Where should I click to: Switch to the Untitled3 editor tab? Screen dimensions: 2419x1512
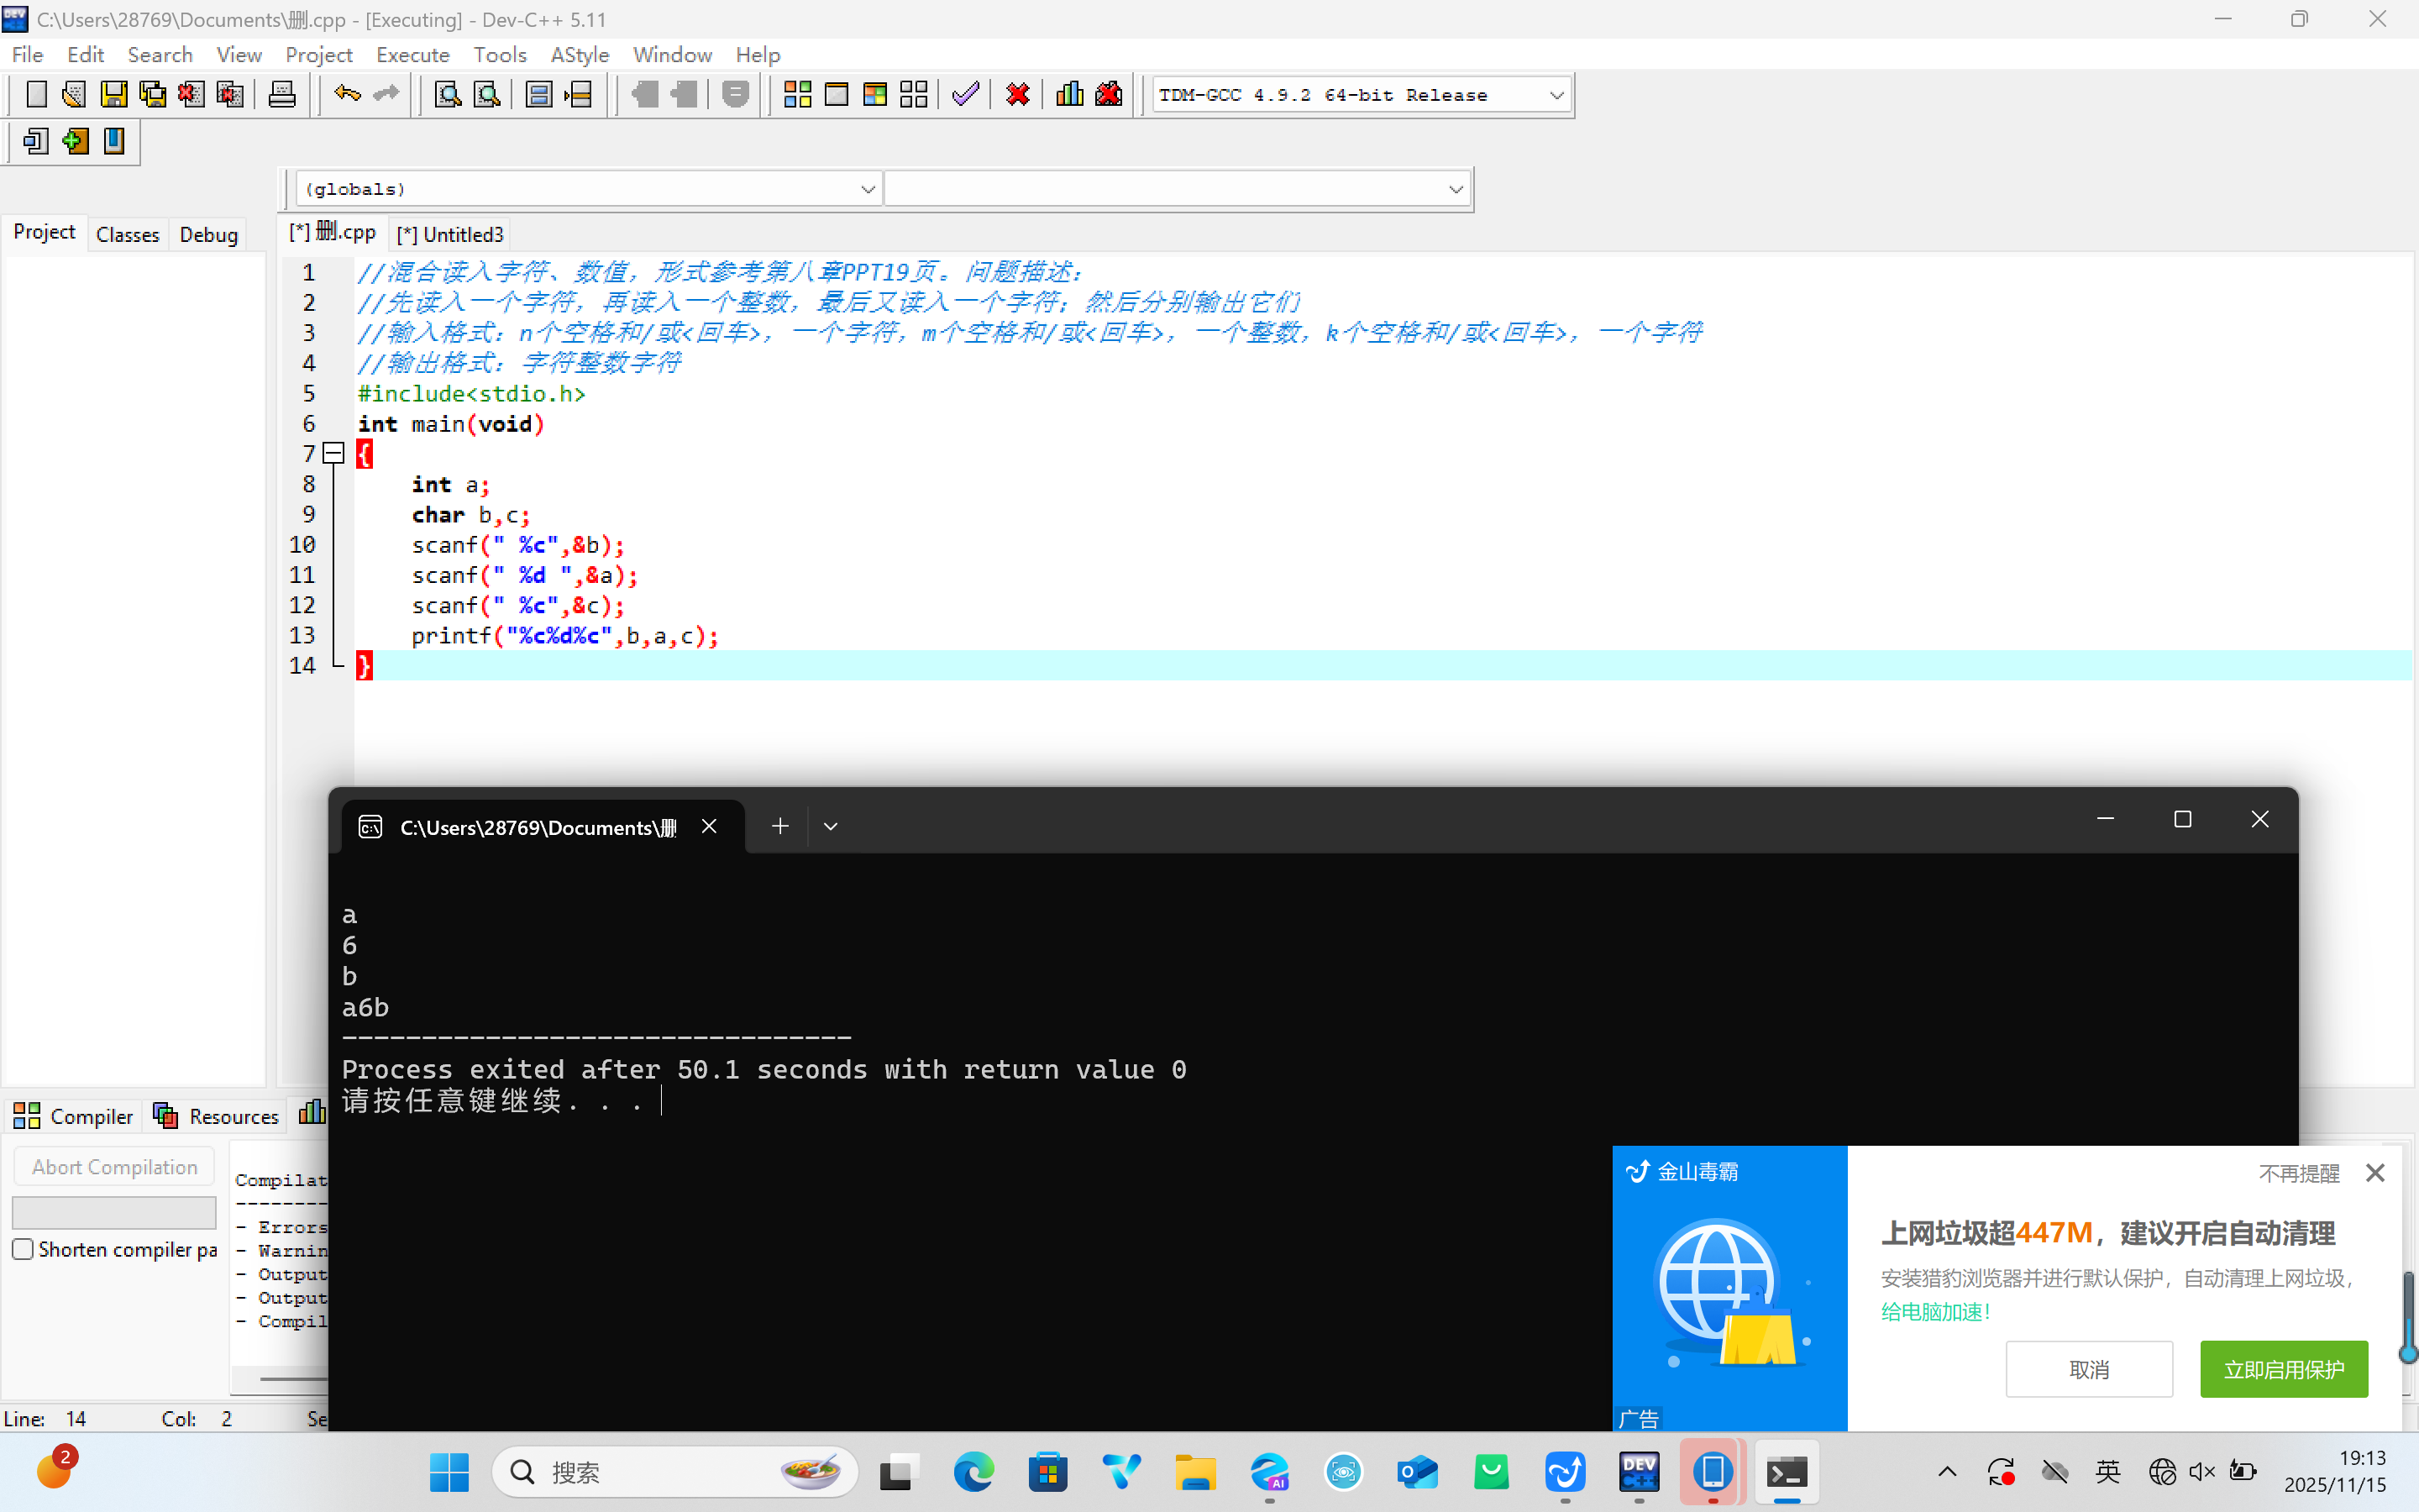[451, 234]
